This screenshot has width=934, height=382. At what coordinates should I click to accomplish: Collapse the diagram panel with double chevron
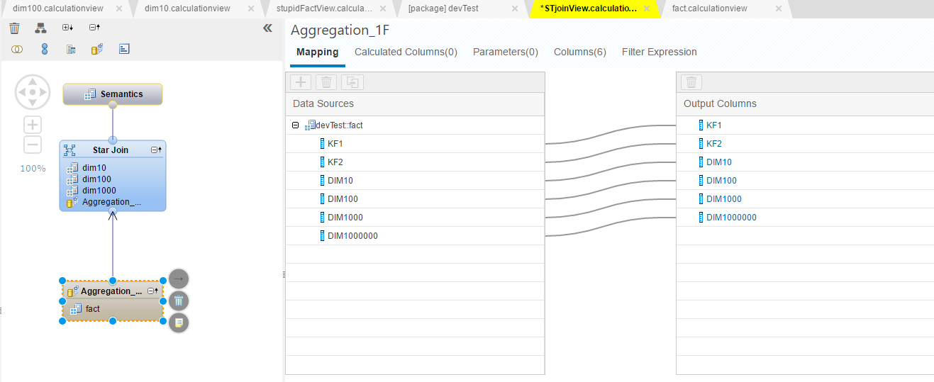pos(267,28)
